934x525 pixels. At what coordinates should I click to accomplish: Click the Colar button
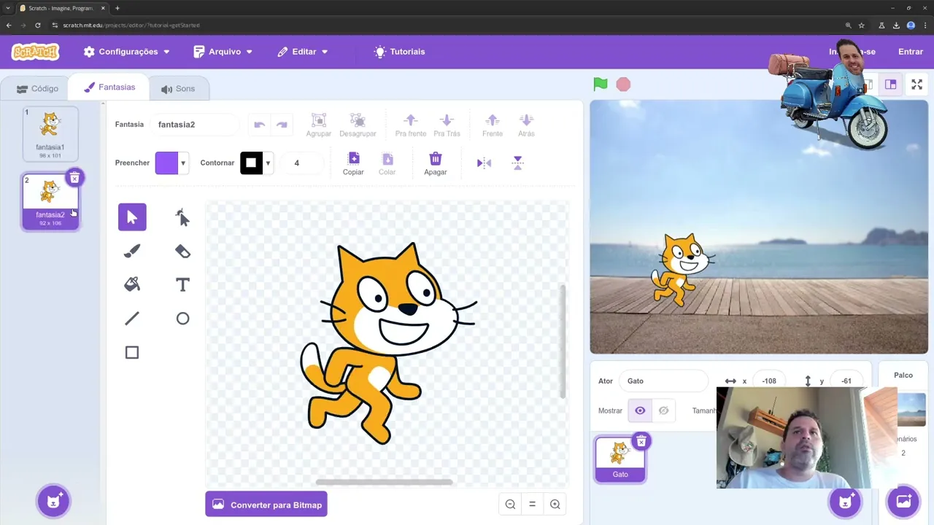387,163
